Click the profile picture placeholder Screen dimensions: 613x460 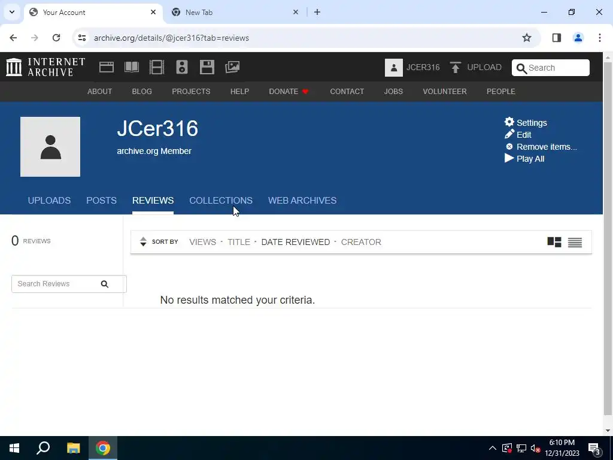tap(50, 147)
